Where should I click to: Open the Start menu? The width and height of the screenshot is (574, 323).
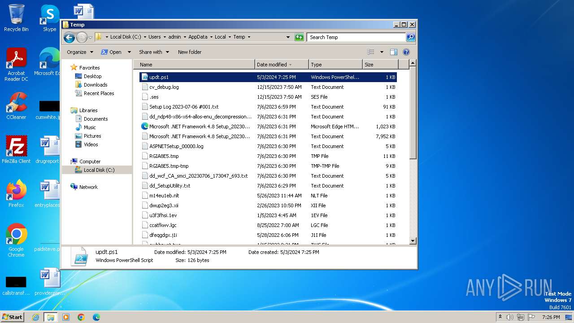pyautogui.click(x=12, y=317)
